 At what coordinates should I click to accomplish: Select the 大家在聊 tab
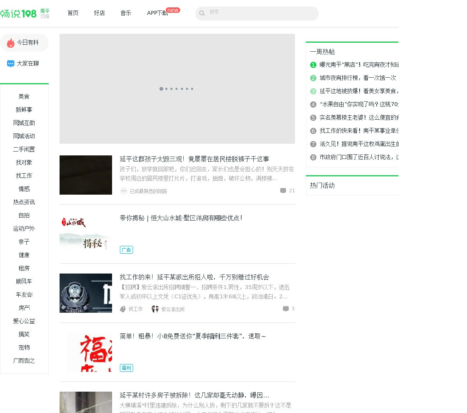tap(24, 64)
